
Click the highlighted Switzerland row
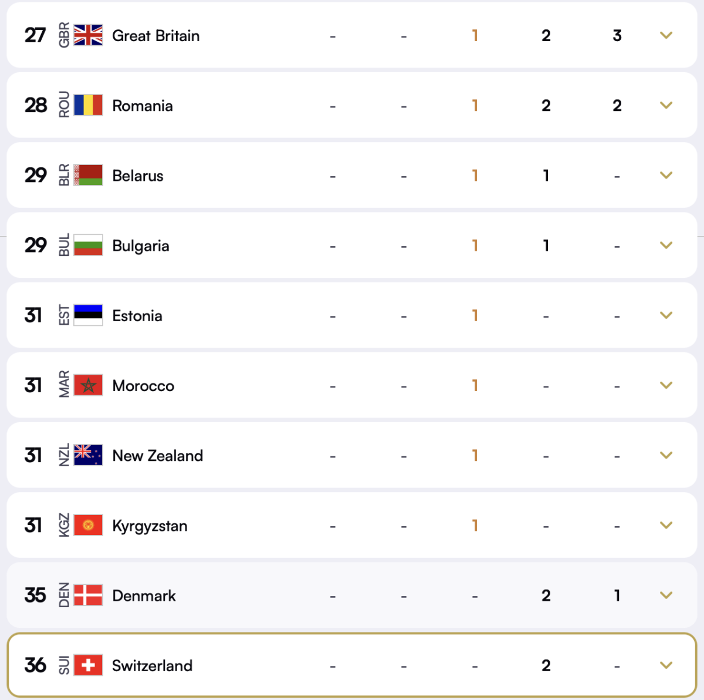point(352,665)
